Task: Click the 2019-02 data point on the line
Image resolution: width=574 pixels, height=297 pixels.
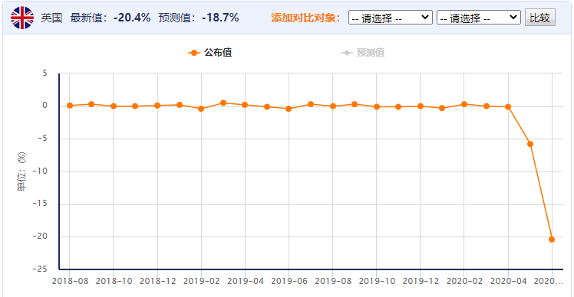Action: (x=201, y=109)
